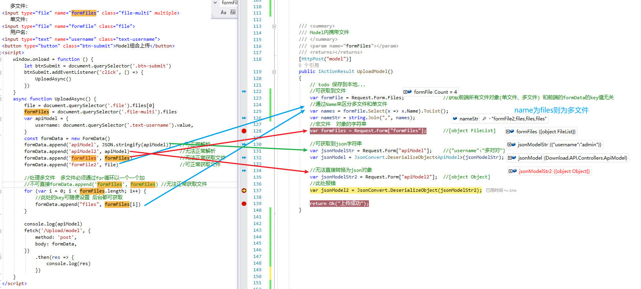
Task: Expand the formFiles FileList data tip
Action: pos(508,132)
